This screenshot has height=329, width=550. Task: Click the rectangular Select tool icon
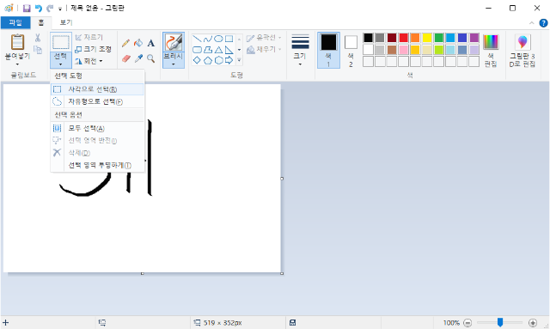(x=61, y=42)
